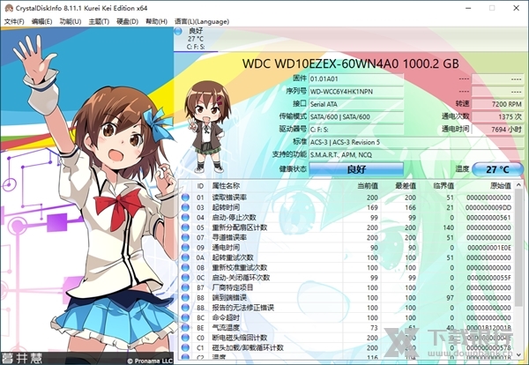This screenshot has height=365, width=529.
Task: Click the serial number field WD-WCC6Y4HK1NPN
Action: [x=356, y=92]
